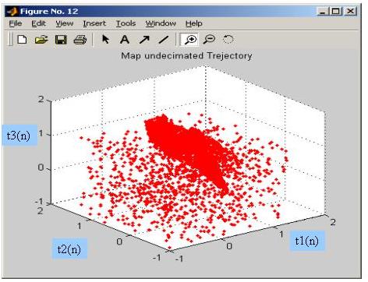The height and width of the screenshot is (282, 368).
Task: Toggle the Zoom Out magnifier tool
Action: coord(209,40)
